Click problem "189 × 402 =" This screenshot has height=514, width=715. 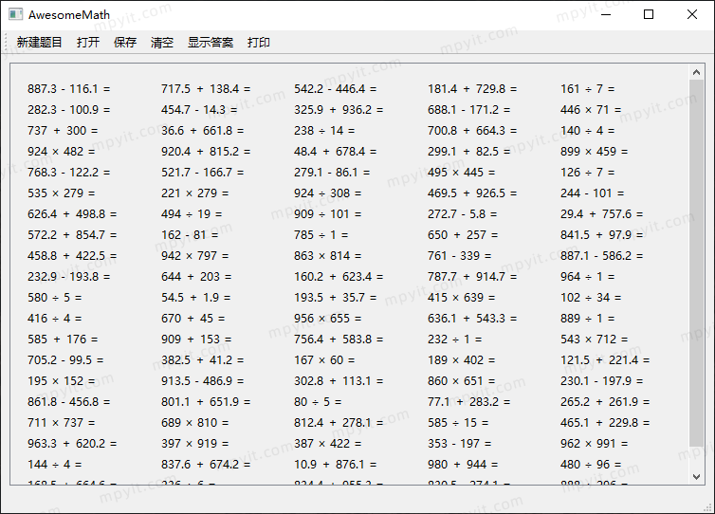point(461,360)
